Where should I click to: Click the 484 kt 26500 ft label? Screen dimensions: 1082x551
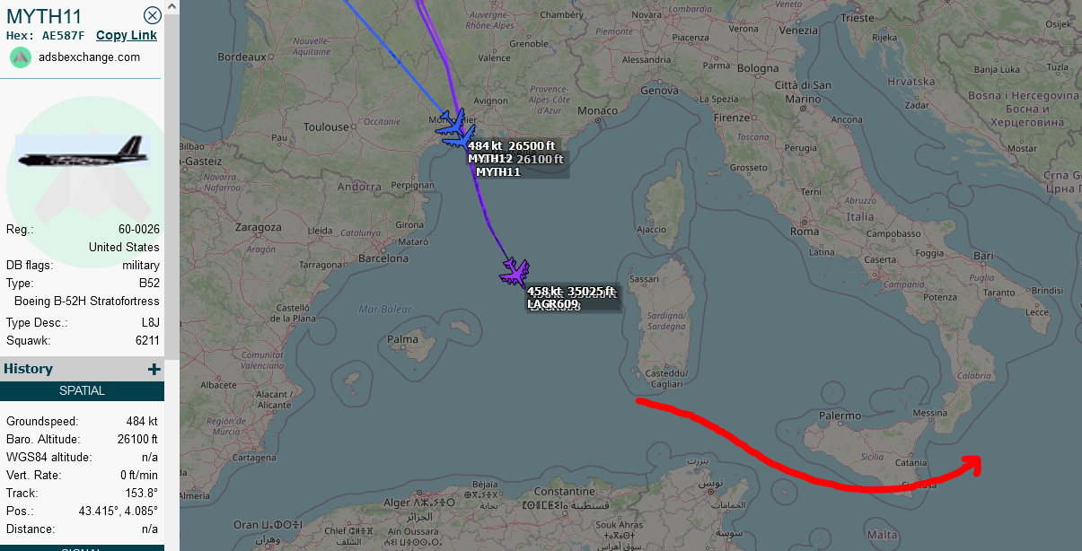[512, 145]
